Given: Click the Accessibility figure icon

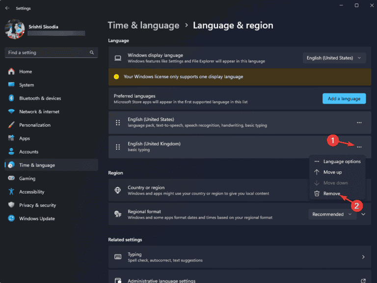Looking at the screenshot, I should [x=11, y=192].
